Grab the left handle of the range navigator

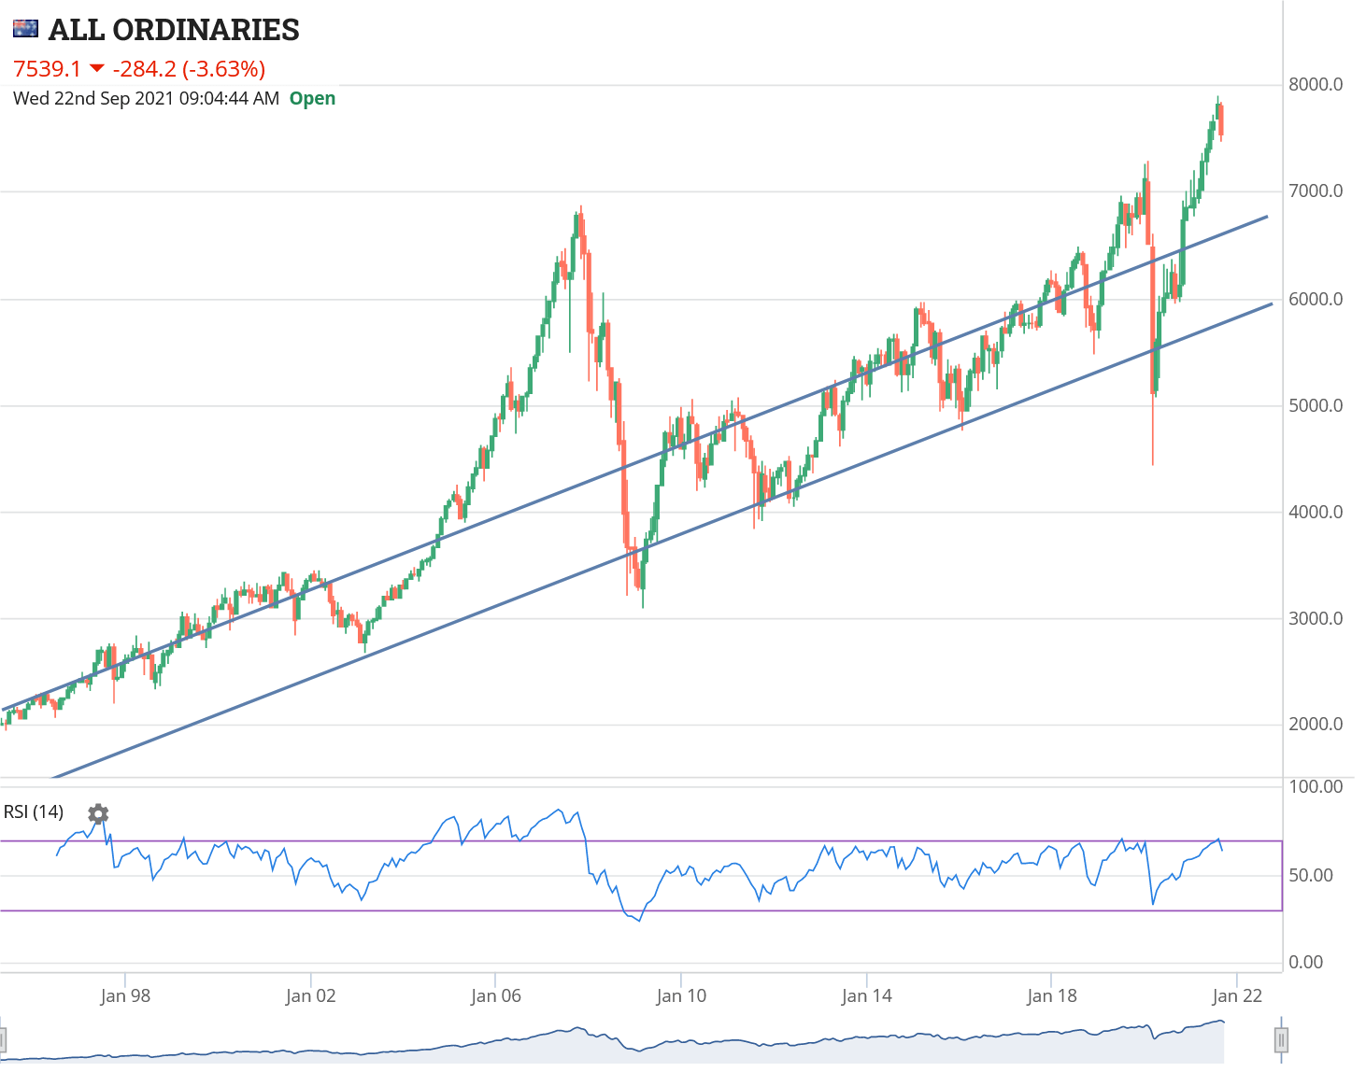(3, 1039)
